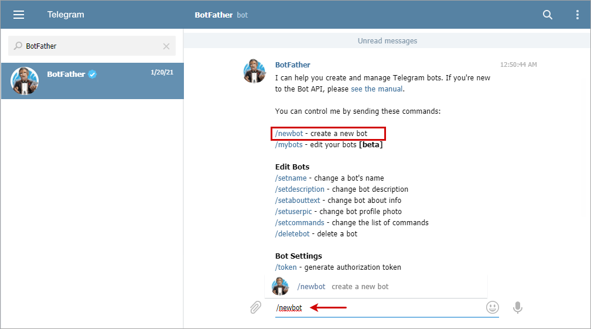The image size is (591, 329).
Task: Click the 'Edit Bots' heading text
Action: (292, 167)
